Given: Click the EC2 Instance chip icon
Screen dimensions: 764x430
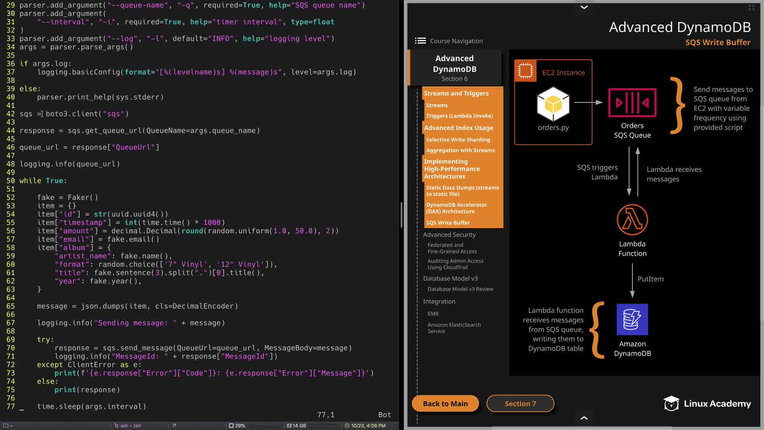Looking at the screenshot, I should 525,71.
